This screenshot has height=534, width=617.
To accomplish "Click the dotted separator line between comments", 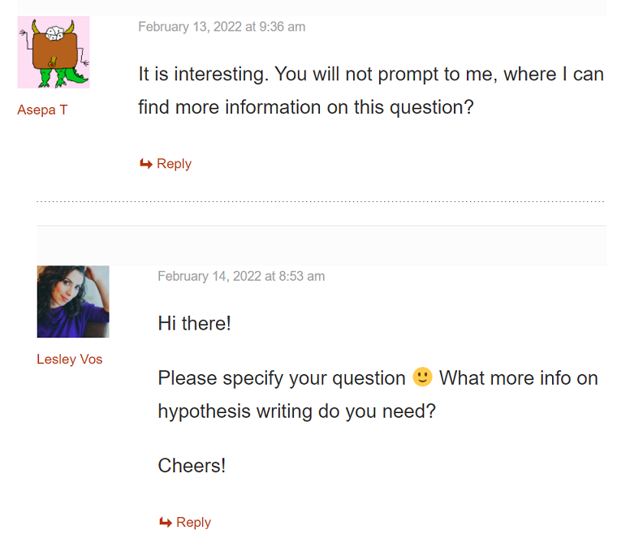I will click(321, 202).
